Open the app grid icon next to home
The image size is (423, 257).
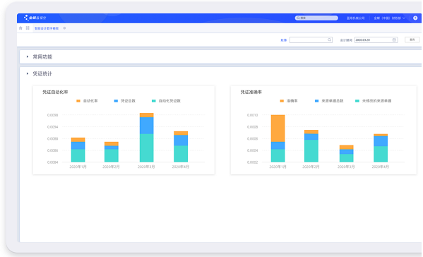pyautogui.click(x=28, y=28)
